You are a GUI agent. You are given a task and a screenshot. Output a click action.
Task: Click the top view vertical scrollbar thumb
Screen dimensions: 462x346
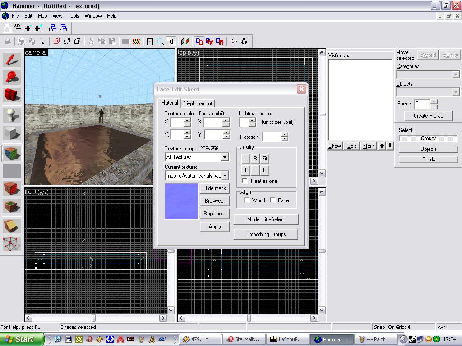coord(322,114)
